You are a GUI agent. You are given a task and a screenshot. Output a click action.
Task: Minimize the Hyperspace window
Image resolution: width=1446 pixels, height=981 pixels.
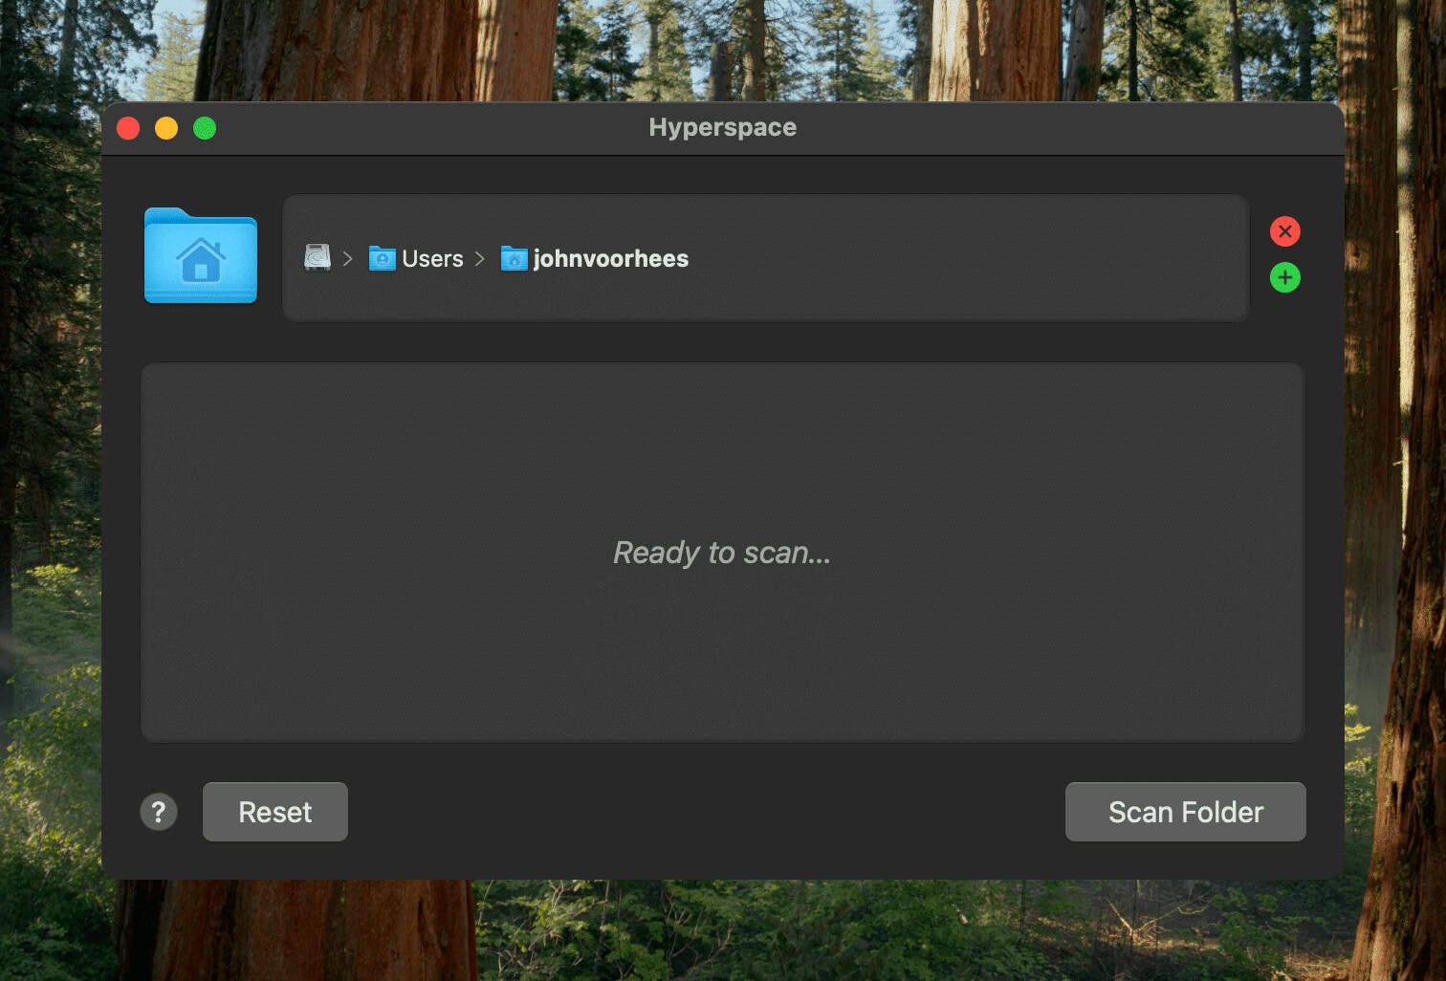(x=166, y=128)
